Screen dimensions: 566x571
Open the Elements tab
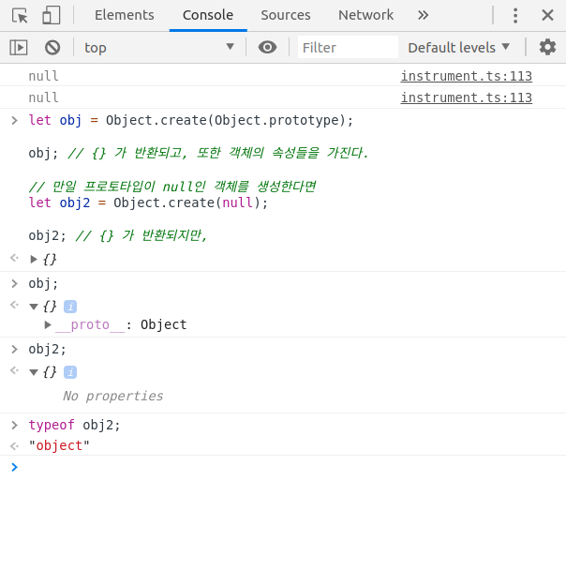[124, 15]
